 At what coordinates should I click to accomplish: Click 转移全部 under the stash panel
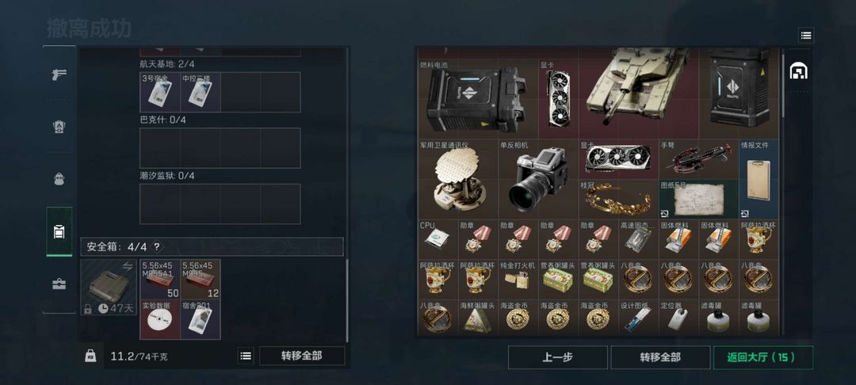[660, 358]
